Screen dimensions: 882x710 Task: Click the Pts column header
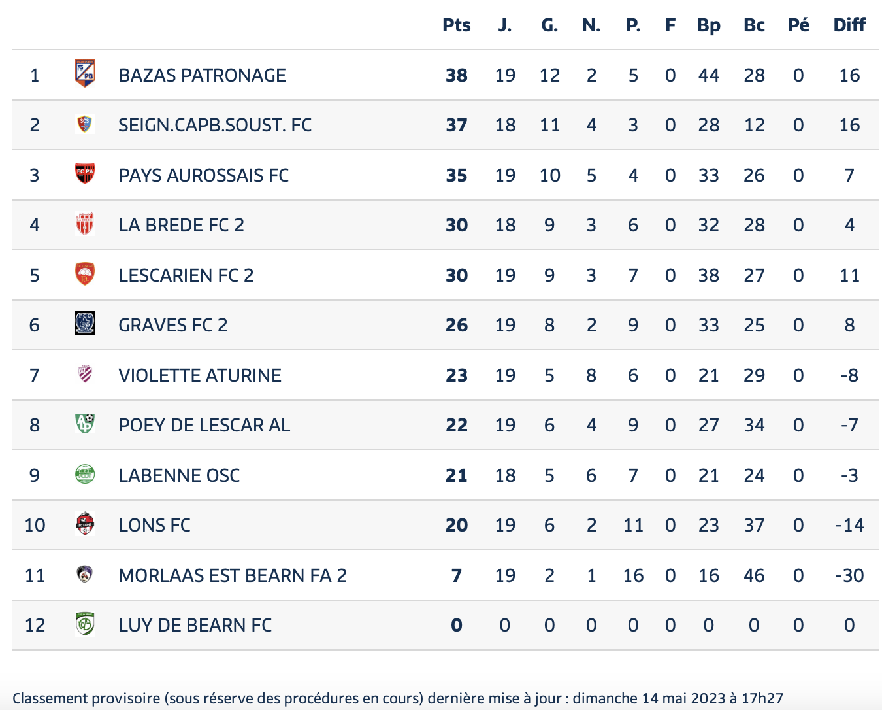457,25
